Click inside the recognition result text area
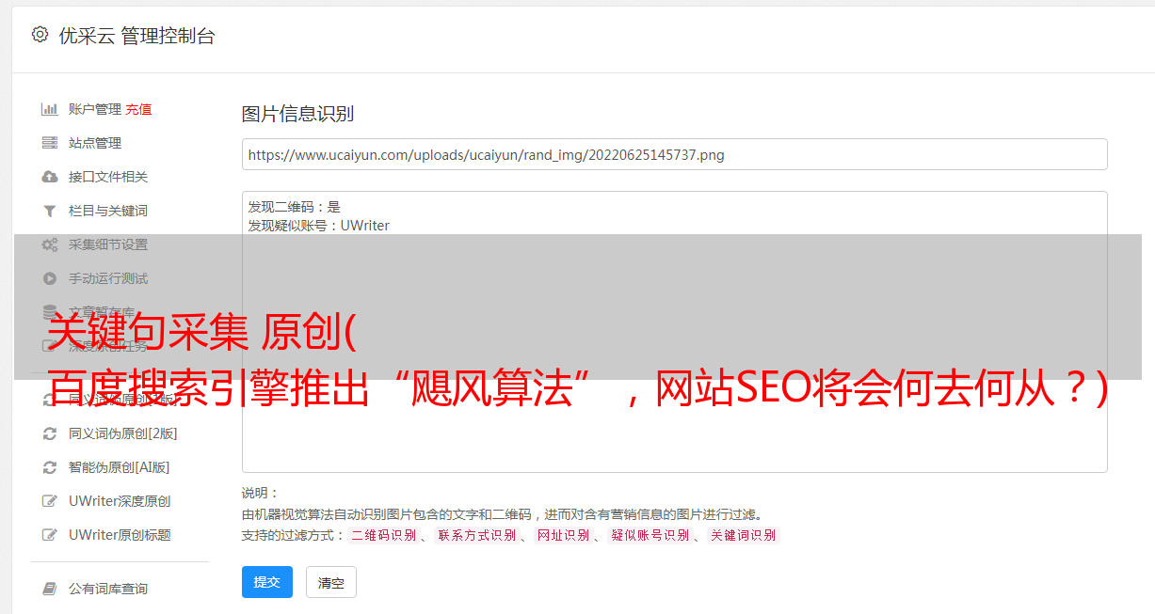 pyautogui.click(x=674, y=331)
